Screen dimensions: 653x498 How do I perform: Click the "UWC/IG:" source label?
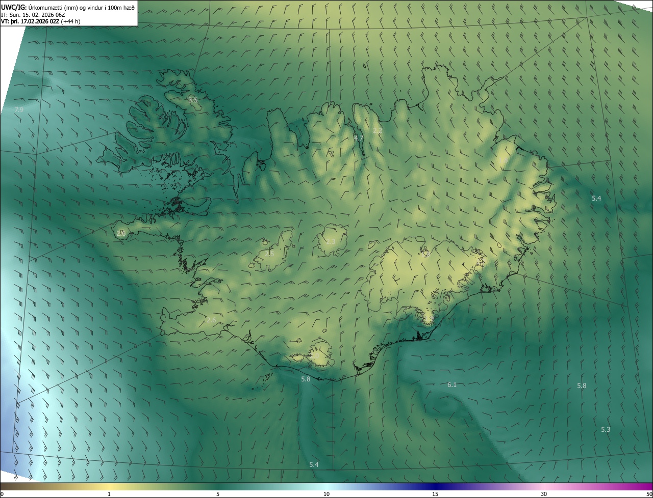[14, 7]
